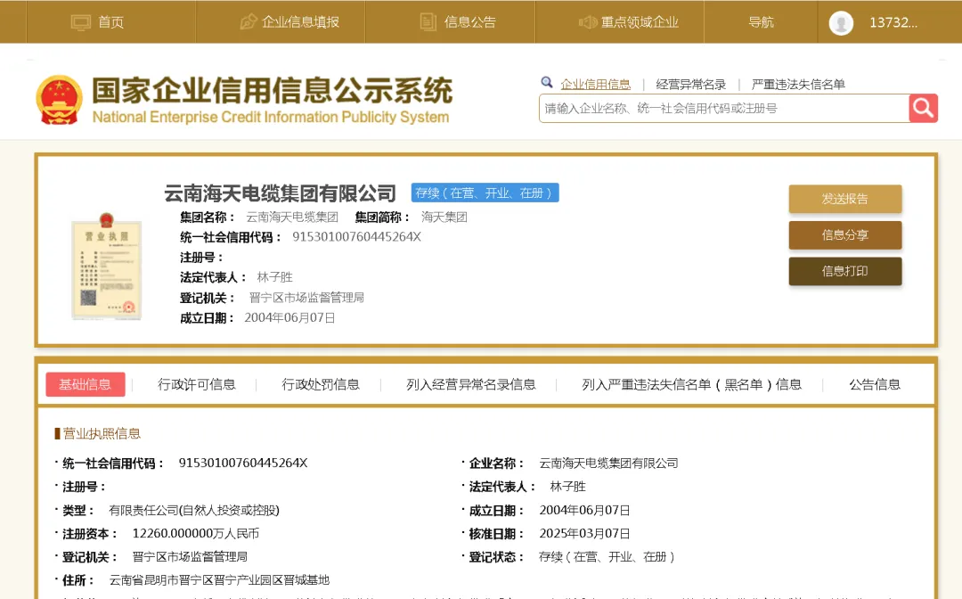Switch to the 行政许可信息 tab
The image size is (962, 599).
(x=197, y=384)
